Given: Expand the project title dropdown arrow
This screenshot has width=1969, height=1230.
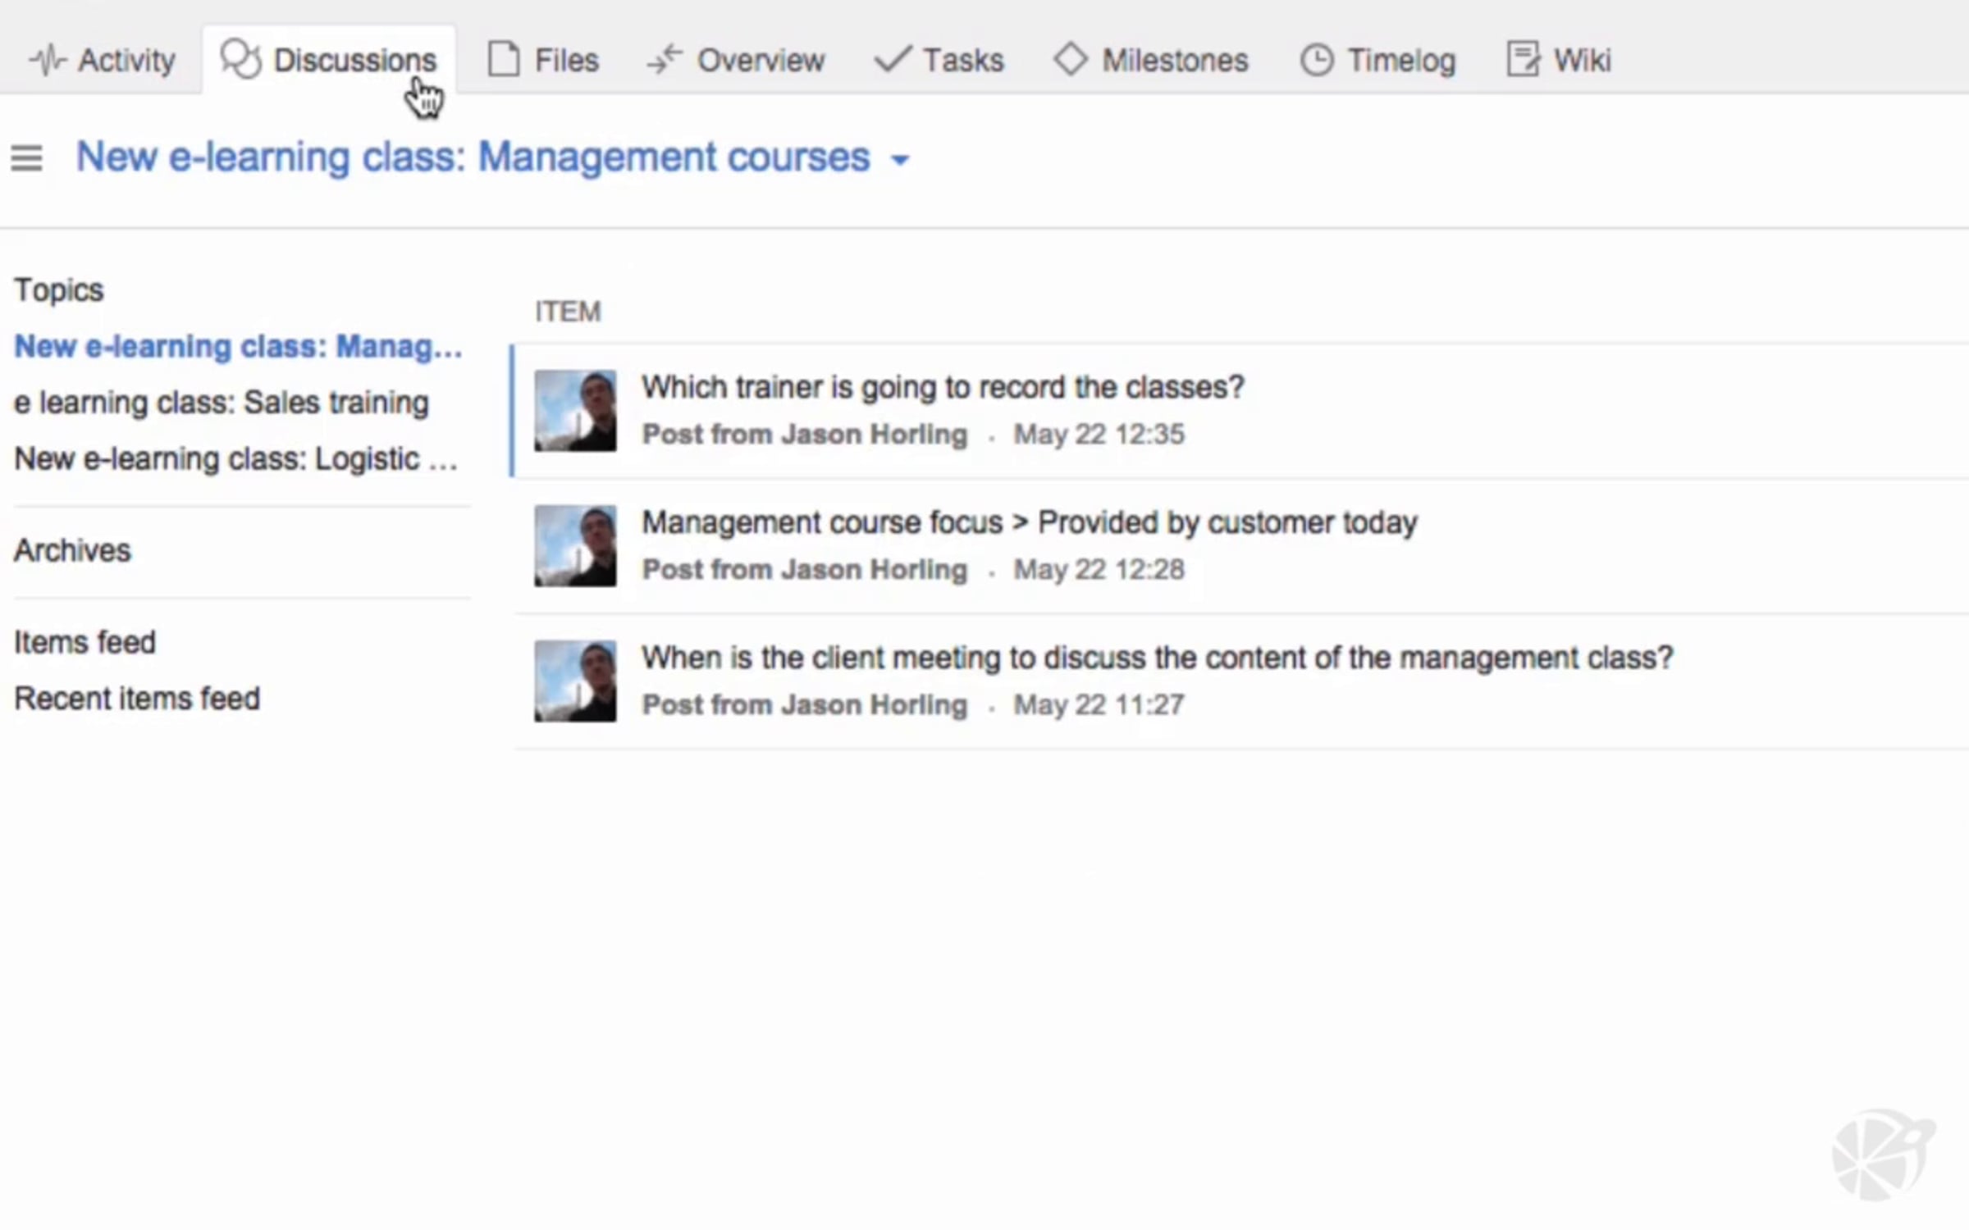Looking at the screenshot, I should coord(900,160).
